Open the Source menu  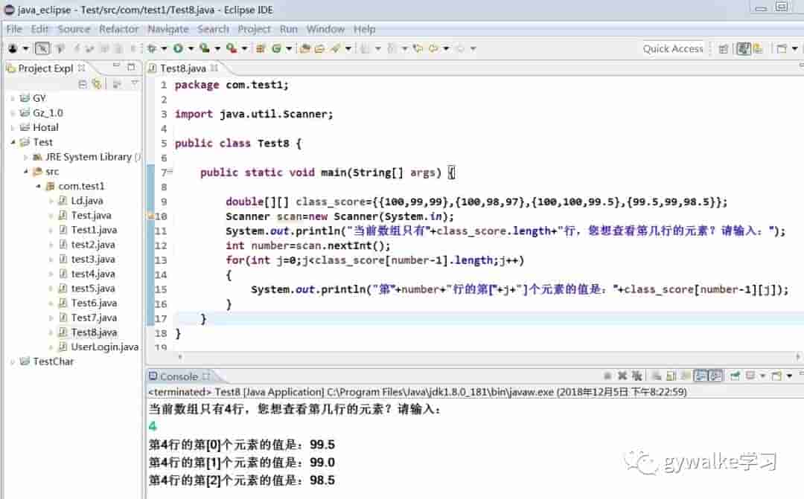point(74,29)
